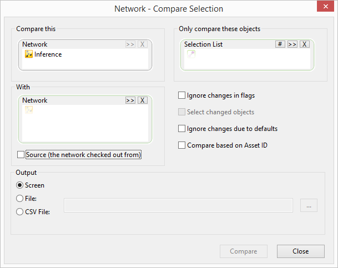Enable Ignore changes in flags checkbox
Viewport: 338px width, 268px height.
click(x=182, y=95)
